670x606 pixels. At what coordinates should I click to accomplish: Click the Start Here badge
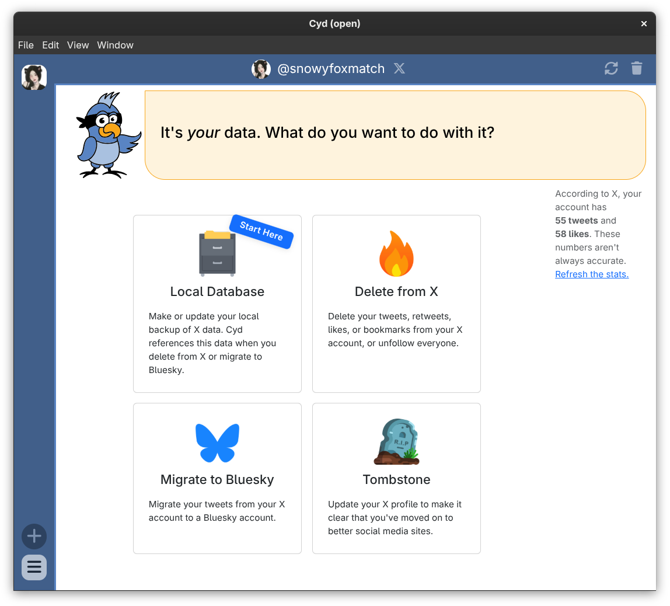(x=261, y=231)
